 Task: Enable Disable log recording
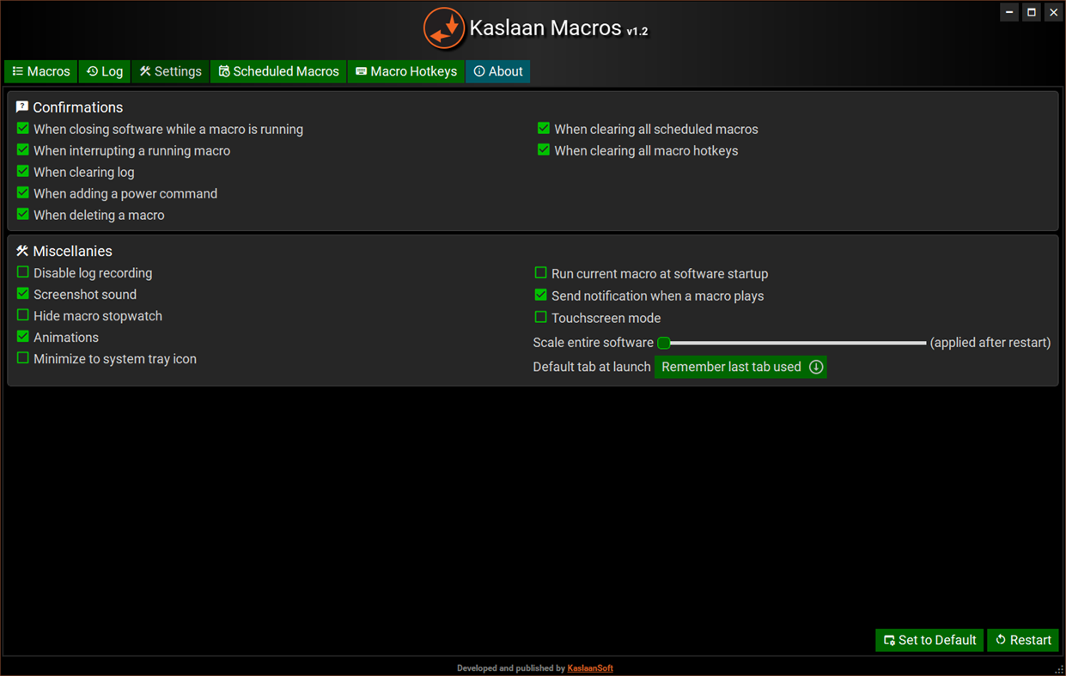[21, 272]
